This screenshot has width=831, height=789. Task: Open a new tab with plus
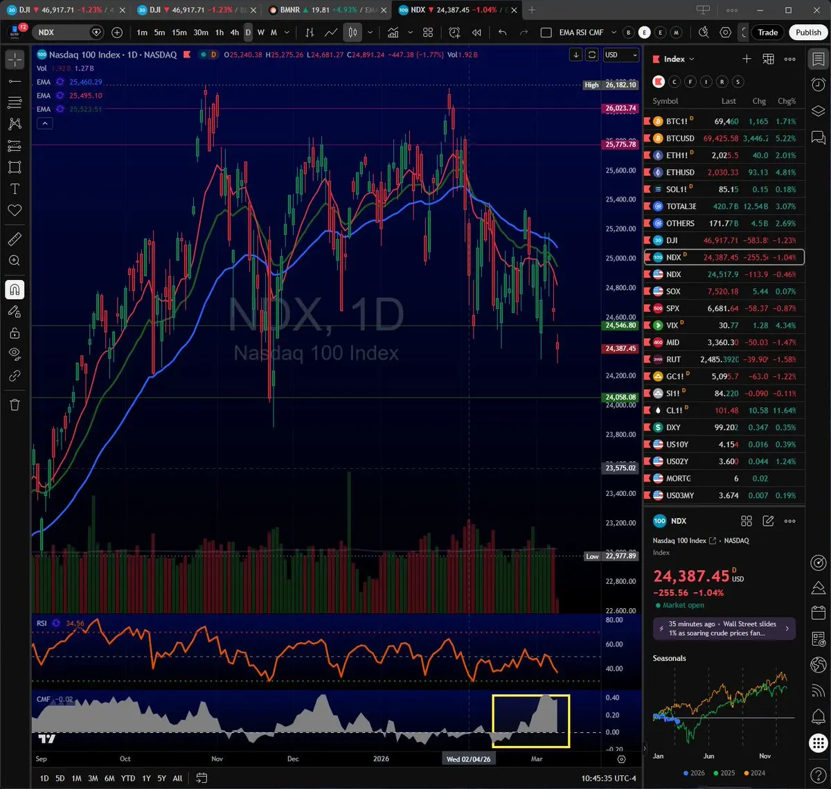532,10
